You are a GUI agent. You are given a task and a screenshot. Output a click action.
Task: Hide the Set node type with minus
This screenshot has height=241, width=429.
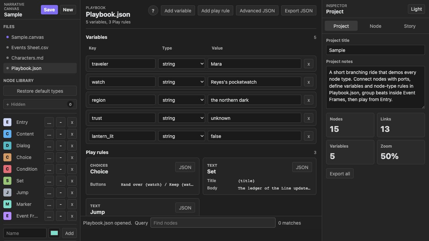coord(61,181)
